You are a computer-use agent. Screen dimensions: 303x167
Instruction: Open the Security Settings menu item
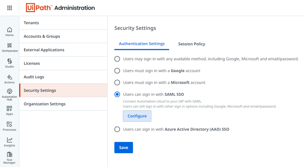(x=63, y=90)
